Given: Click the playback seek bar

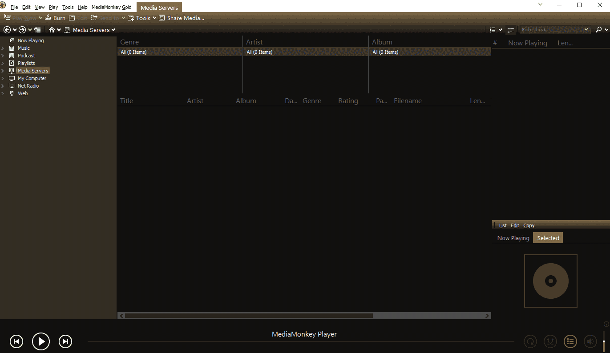Looking at the screenshot, I should [301, 341].
